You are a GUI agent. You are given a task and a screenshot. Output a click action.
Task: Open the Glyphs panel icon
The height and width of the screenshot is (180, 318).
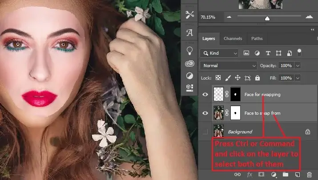click(x=189, y=32)
